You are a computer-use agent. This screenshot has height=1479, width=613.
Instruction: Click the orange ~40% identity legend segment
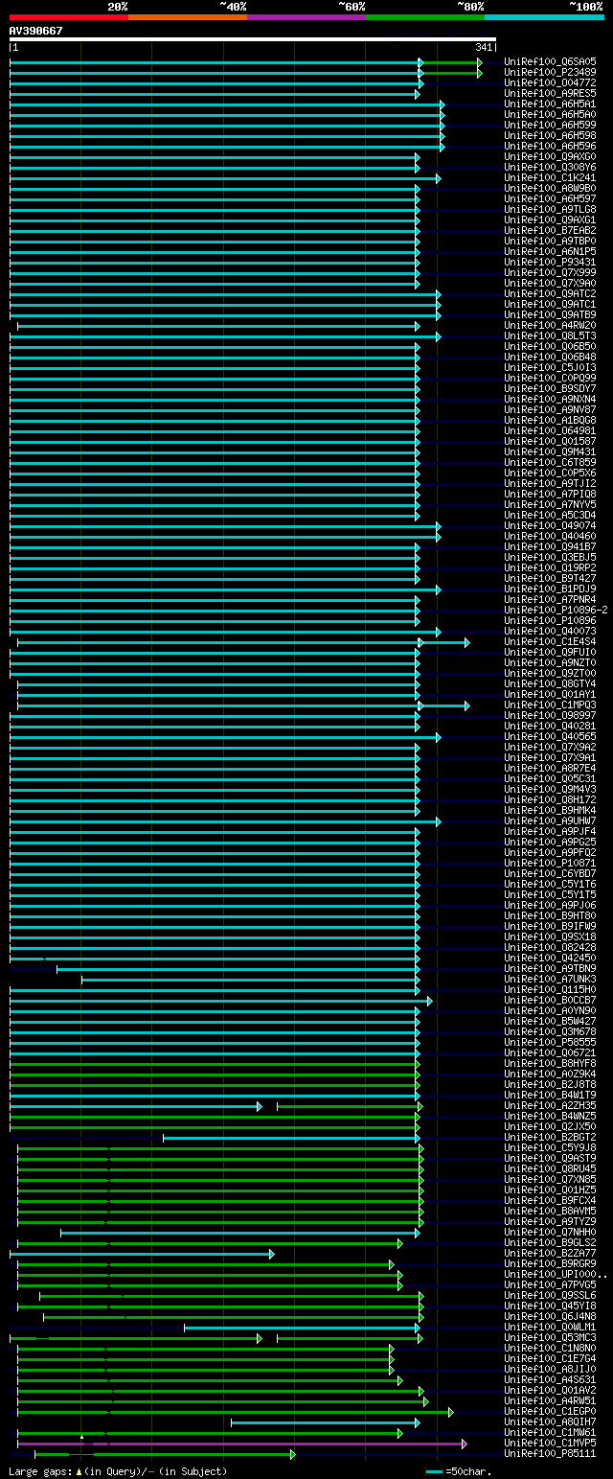point(188,17)
